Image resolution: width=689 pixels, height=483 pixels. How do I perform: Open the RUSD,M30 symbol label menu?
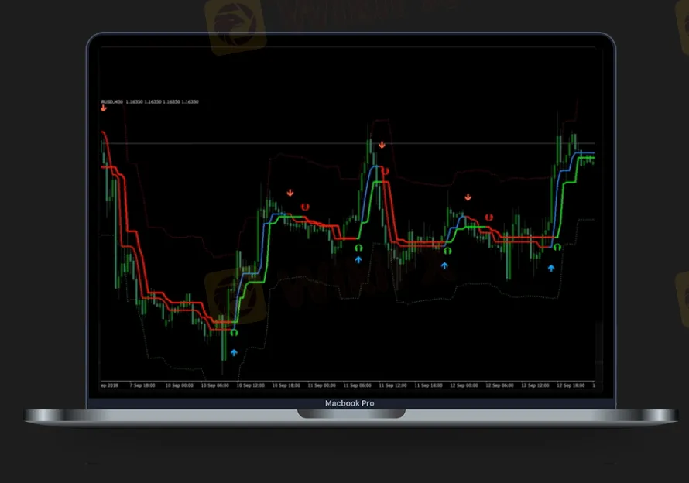112,101
